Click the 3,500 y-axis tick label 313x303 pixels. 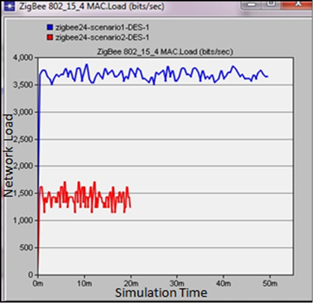pos(23,85)
